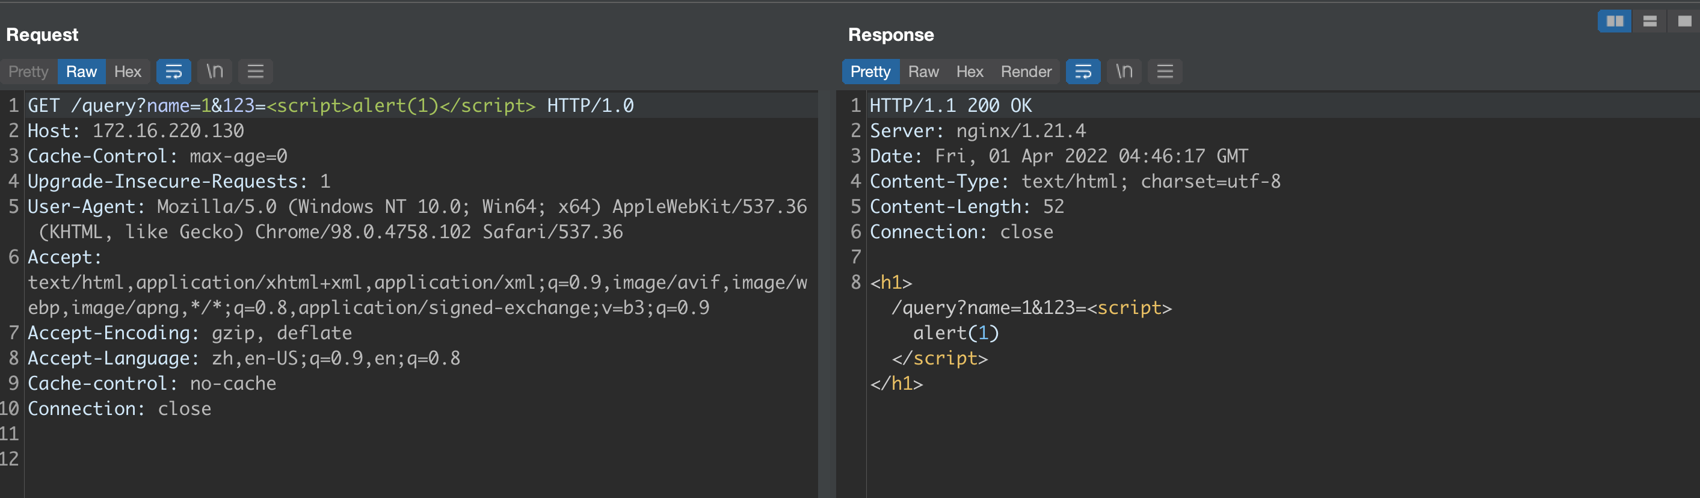Open the Request panel options hamburger menu
The width and height of the screenshot is (1700, 498).
click(256, 71)
